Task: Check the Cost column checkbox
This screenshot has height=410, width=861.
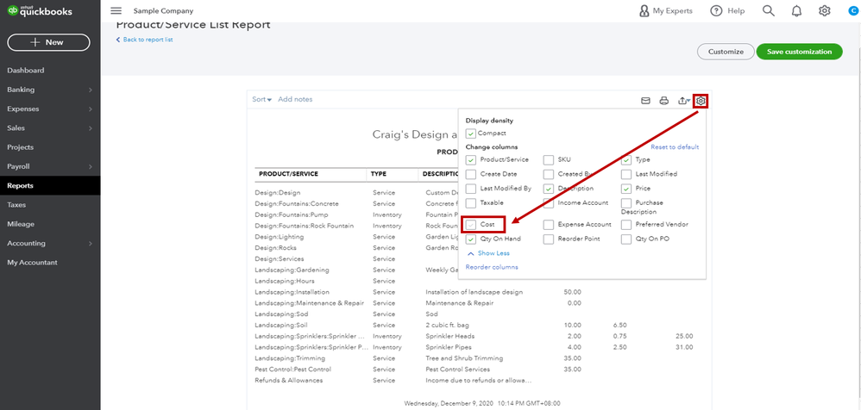Action: pyautogui.click(x=470, y=225)
